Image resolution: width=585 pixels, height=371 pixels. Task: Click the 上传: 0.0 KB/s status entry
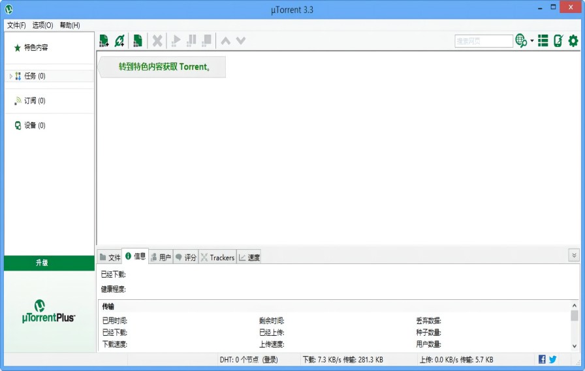[456, 359]
